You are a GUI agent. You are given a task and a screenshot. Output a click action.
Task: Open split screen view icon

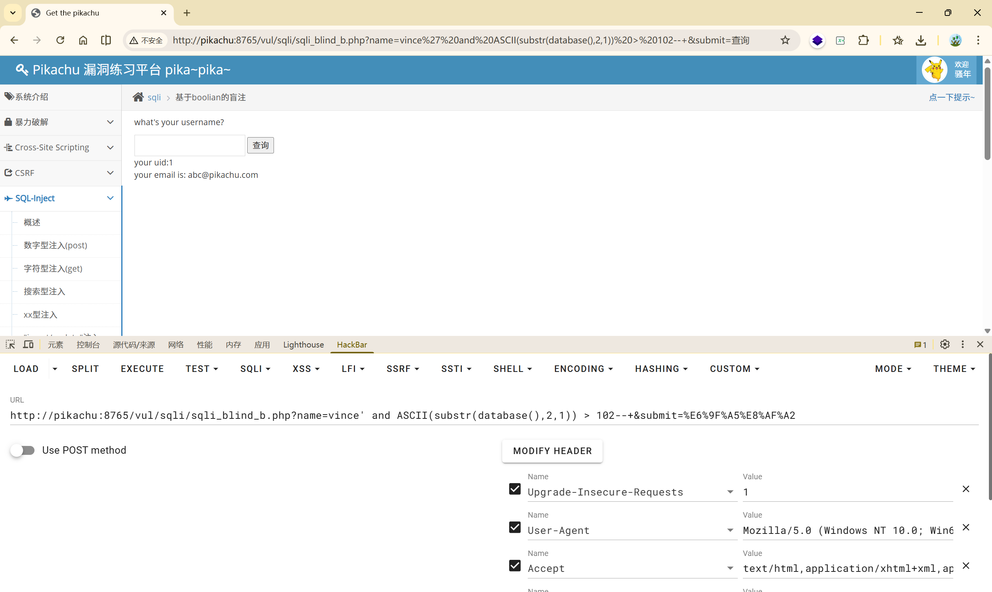[106, 40]
